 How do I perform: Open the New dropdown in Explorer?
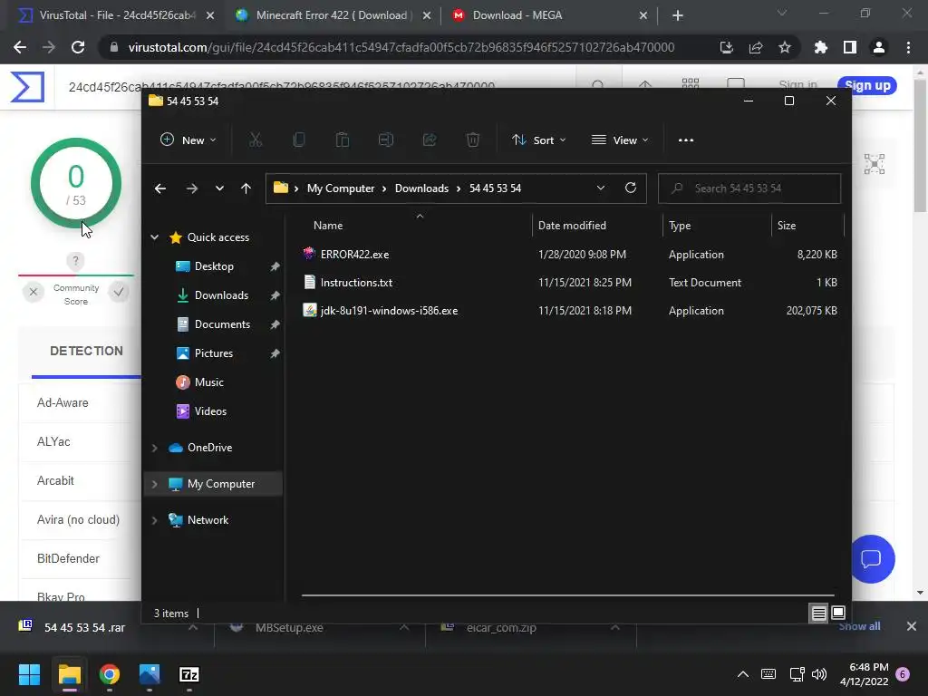188,140
